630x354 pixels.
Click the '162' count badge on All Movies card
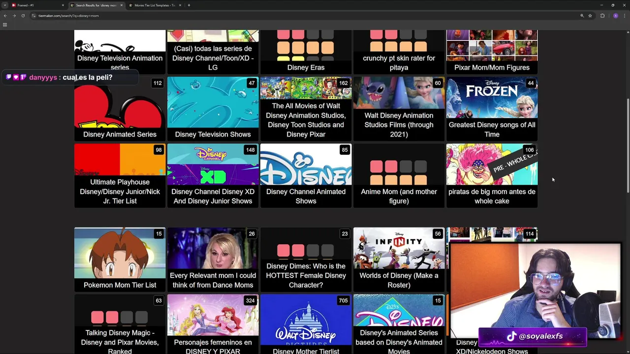point(343,83)
